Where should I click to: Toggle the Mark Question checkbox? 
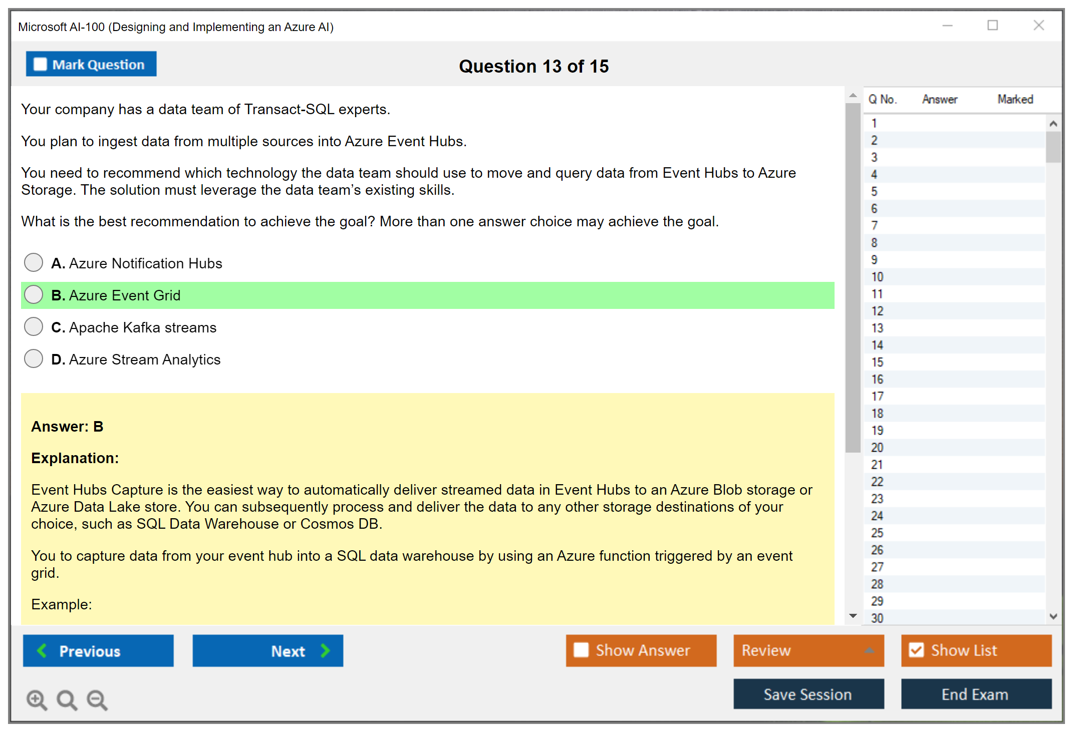(x=40, y=65)
